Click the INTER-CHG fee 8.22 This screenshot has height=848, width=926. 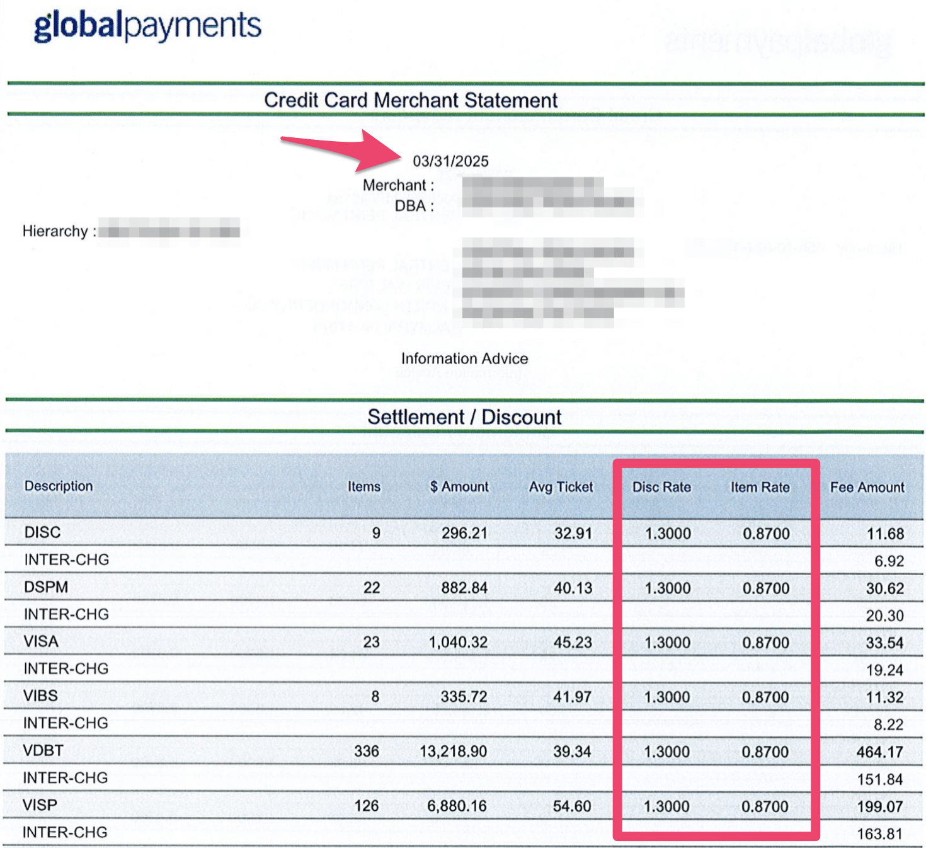pos(888,725)
